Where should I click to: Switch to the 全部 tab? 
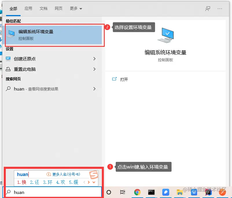pos(13,9)
